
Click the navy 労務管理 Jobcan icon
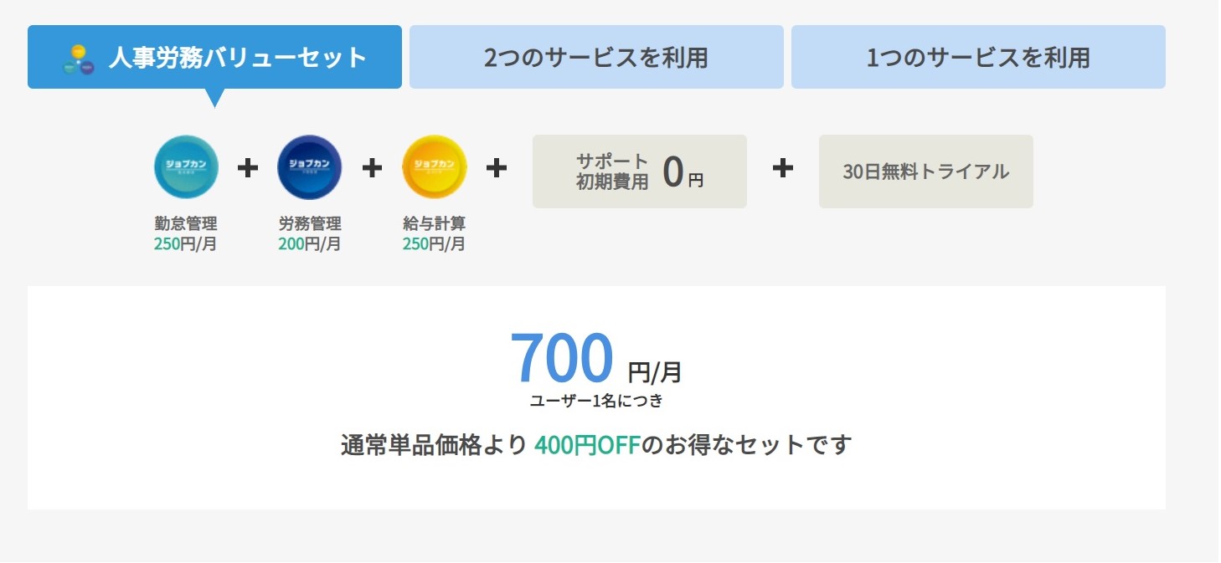click(310, 167)
